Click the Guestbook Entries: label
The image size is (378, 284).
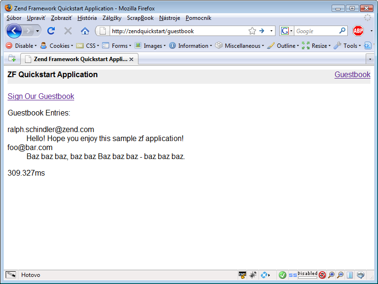(x=39, y=113)
